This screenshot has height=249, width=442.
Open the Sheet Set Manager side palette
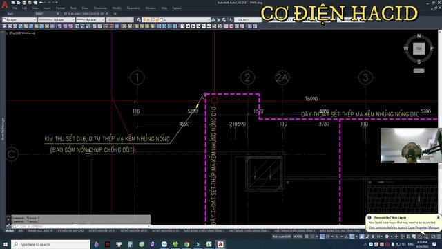(x=3, y=129)
